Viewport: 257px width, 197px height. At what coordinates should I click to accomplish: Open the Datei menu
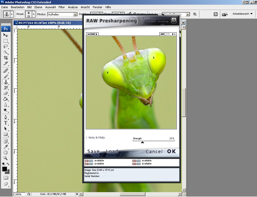(5, 7)
